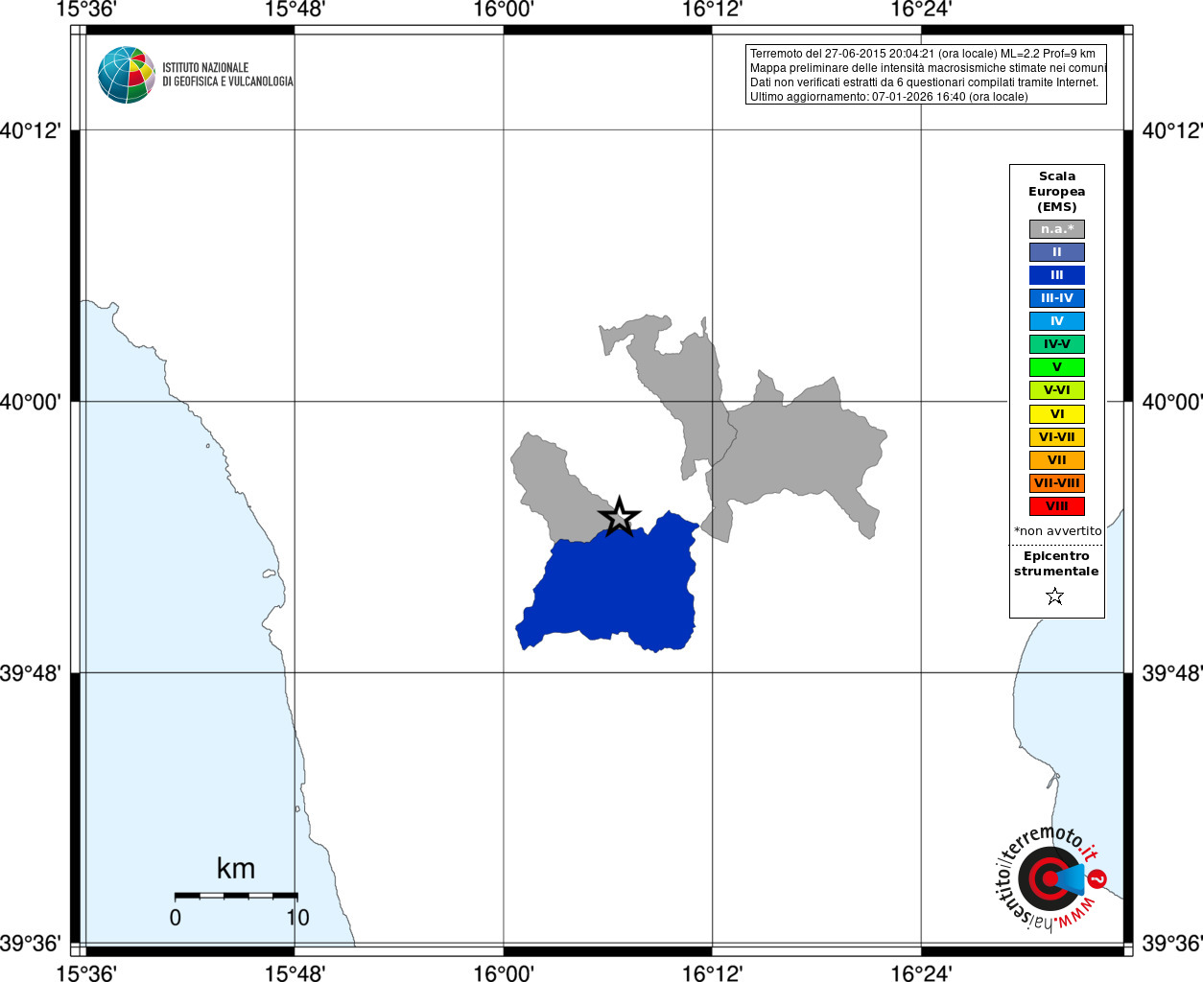Screen dimensions: 1203x982
Task: Select the V bright green legend swatch
Action: click(x=1057, y=367)
